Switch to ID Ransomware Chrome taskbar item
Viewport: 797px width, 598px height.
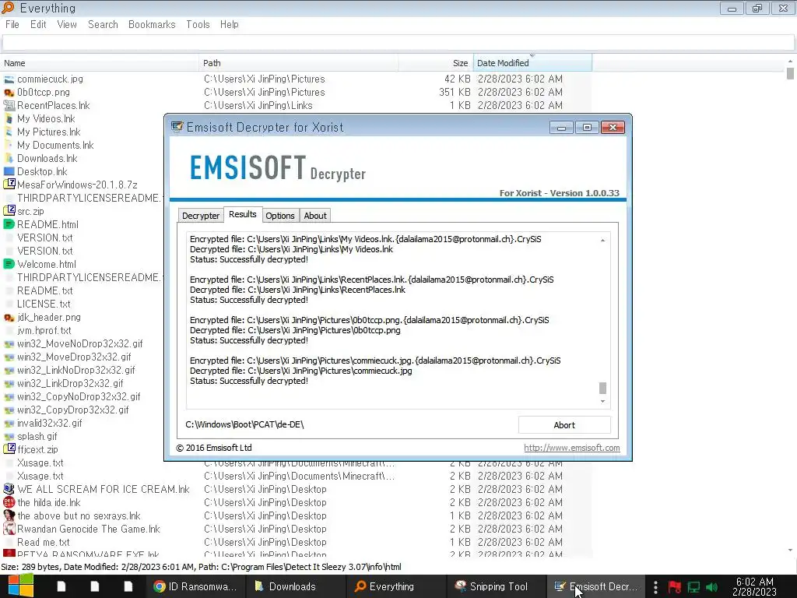[x=195, y=586]
